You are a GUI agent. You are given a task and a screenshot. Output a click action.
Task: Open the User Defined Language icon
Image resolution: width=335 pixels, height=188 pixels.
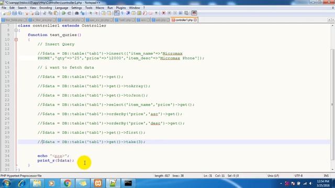click(x=133, y=13)
